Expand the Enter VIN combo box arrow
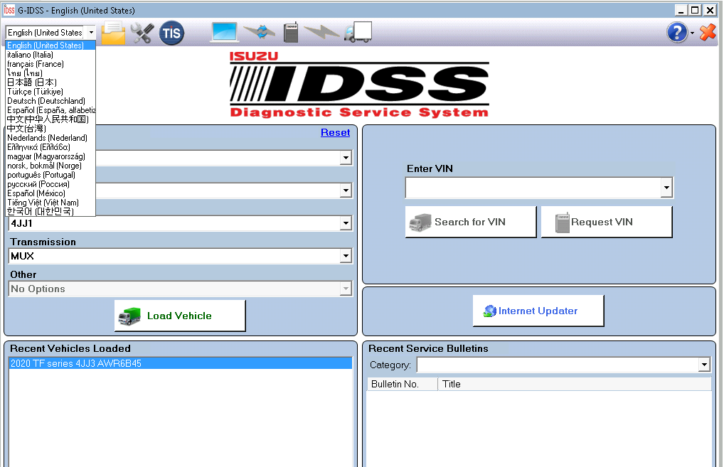 tap(666, 188)
